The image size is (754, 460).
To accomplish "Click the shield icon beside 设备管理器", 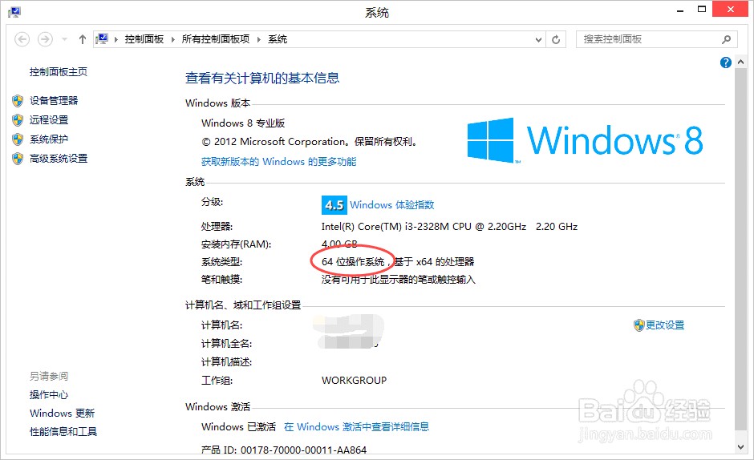I will point(18,100).
